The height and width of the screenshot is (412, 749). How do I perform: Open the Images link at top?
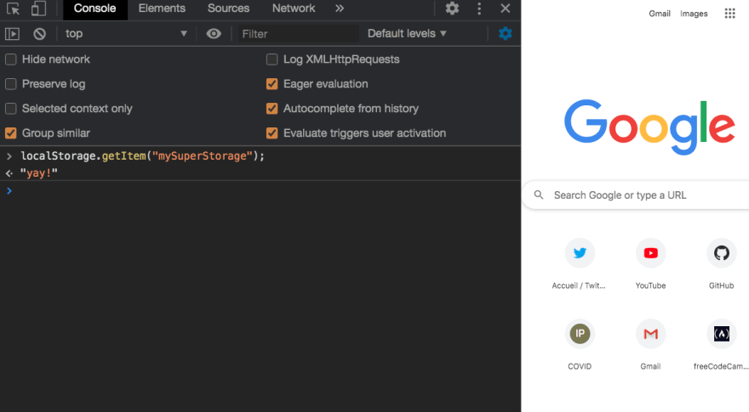click(x=694, y=14)
